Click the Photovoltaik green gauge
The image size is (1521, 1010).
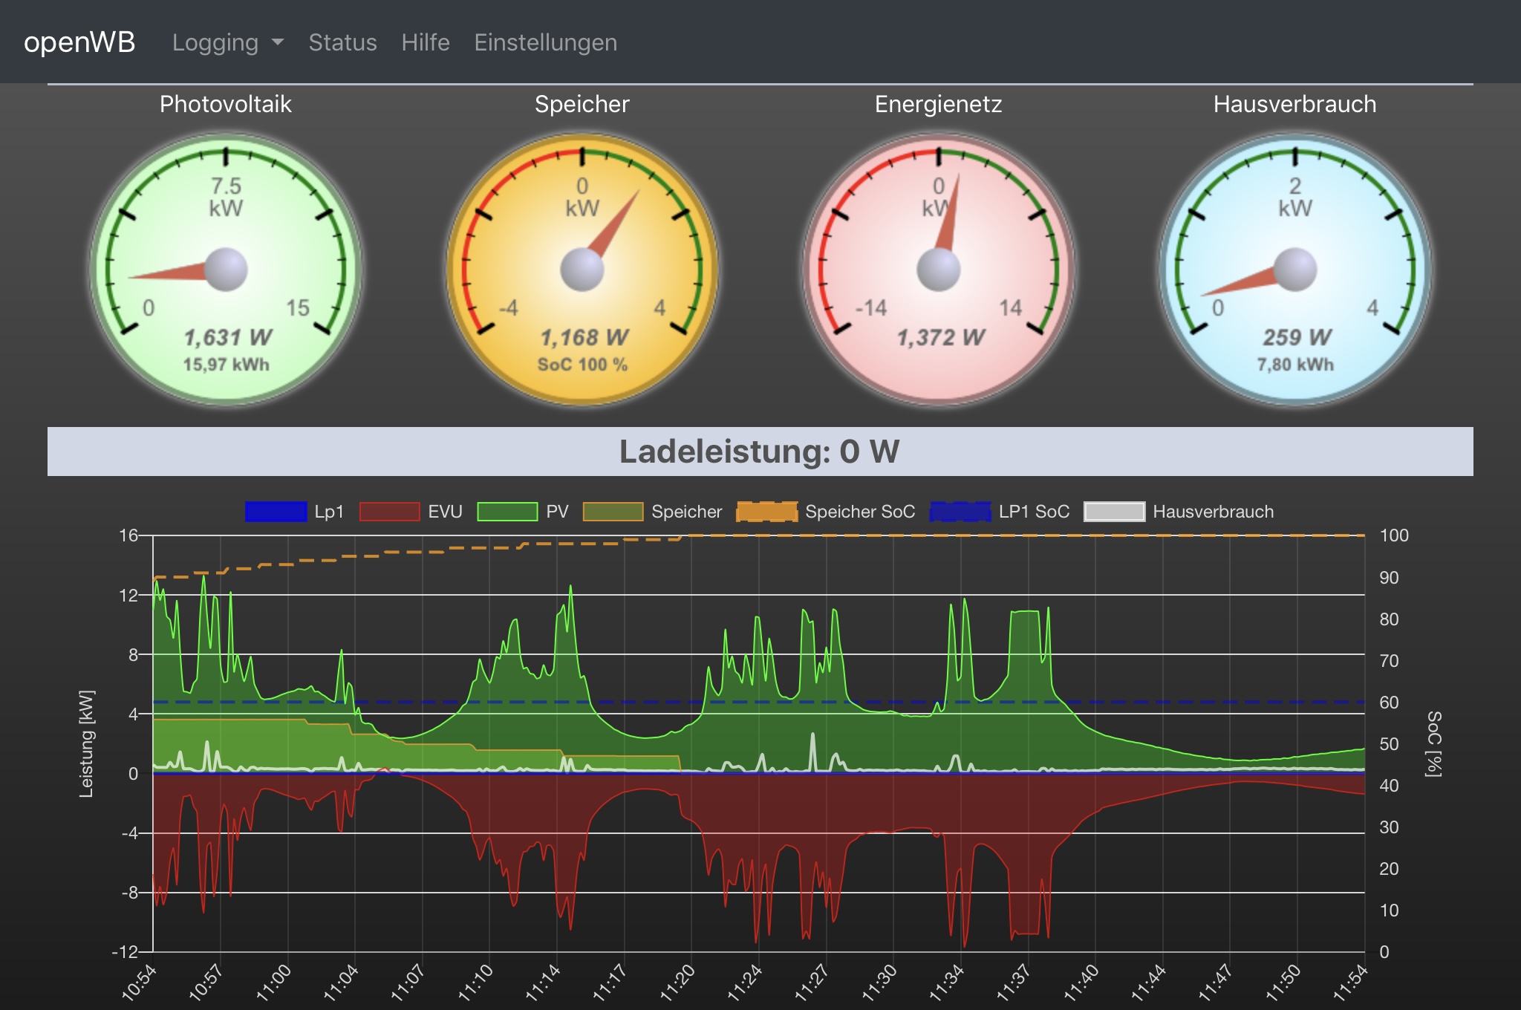click(226, 269)
